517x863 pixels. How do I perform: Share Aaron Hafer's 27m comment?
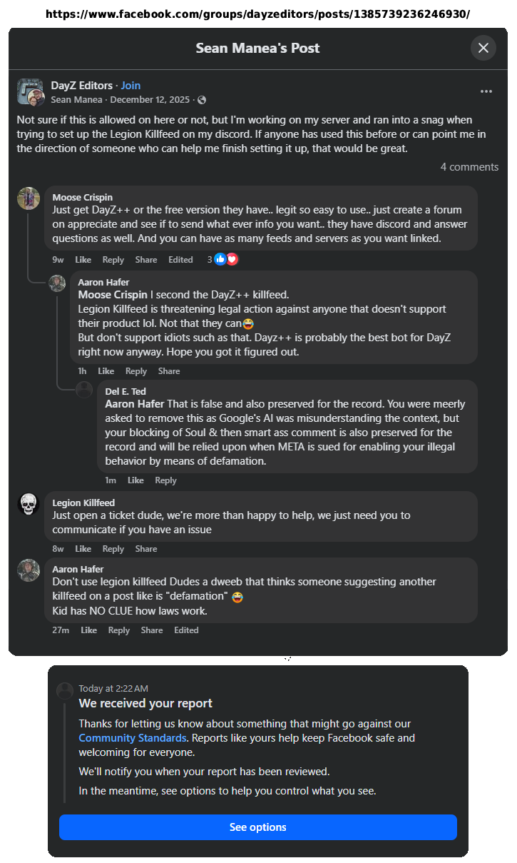point(152,630)
